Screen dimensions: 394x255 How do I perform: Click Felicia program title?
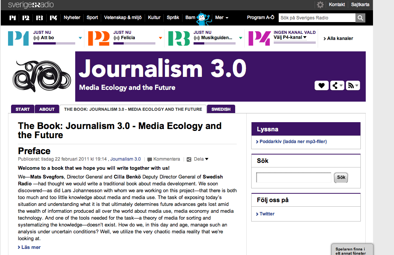click(x=128, y=38)
